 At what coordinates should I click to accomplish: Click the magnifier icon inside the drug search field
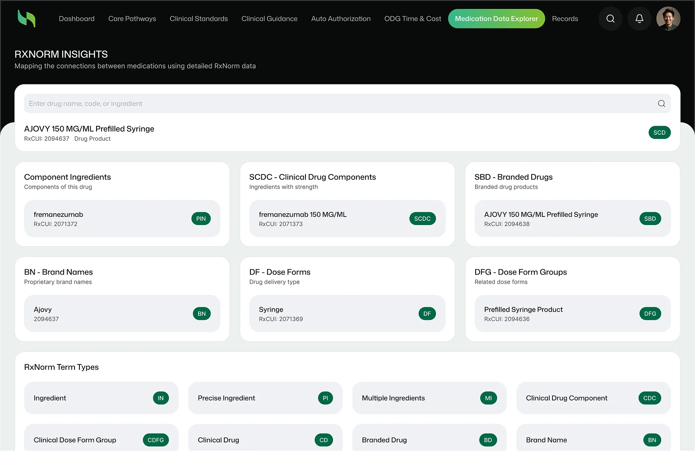point(661,104)
